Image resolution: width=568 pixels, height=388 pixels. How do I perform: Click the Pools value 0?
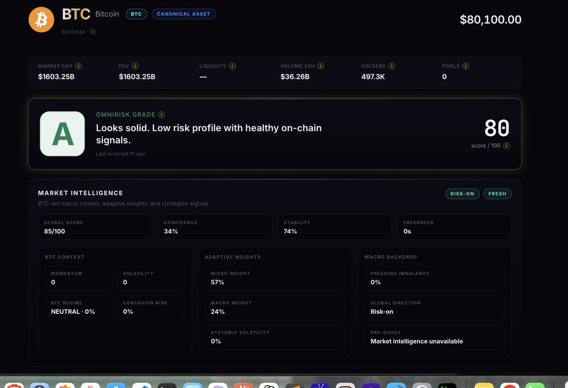click(x=444, y=77)
